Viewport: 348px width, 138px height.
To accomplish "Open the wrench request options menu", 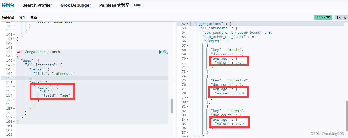I will point(166,52).
